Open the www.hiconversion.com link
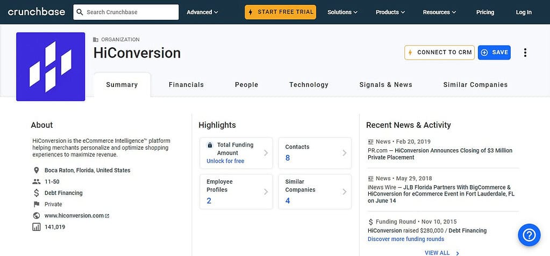The height and width of the screenshot is (256, 550). click(74, 216)
